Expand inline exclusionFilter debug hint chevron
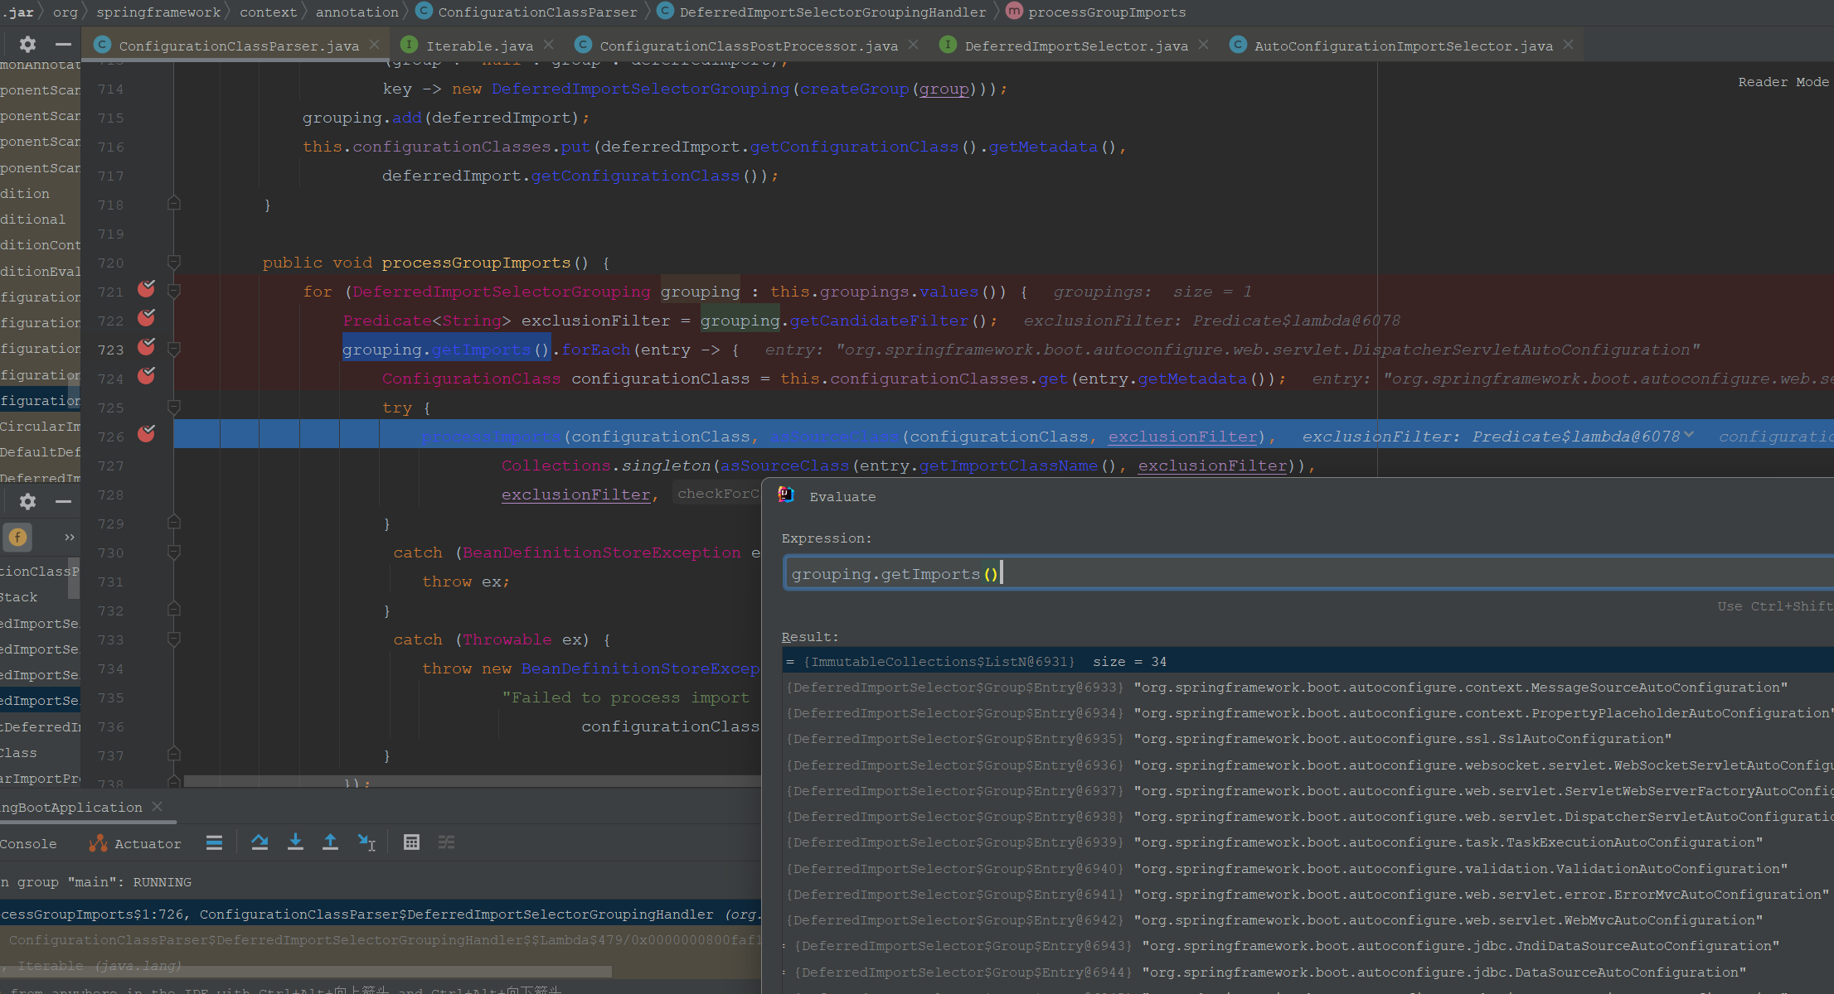Image resolution: width=1834 pixels, height=994 pixels. (1689, 435)
